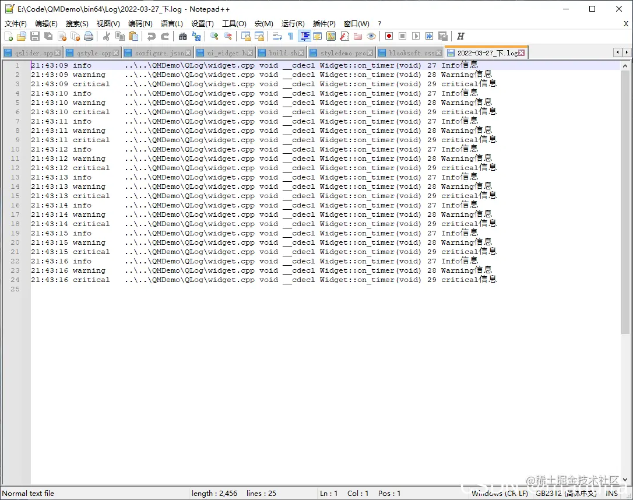Switch to the configure.json tab
633x500 pixels.
pos(157,53)
